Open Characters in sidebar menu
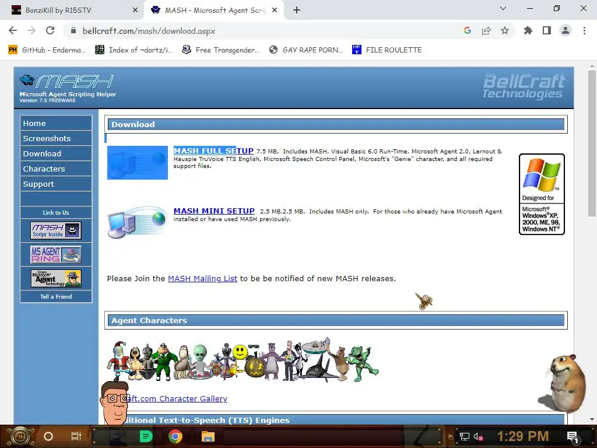This screenshot has height=448, width=597. 56,169
